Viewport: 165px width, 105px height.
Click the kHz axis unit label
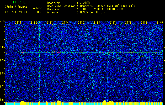tap(2, 21)
